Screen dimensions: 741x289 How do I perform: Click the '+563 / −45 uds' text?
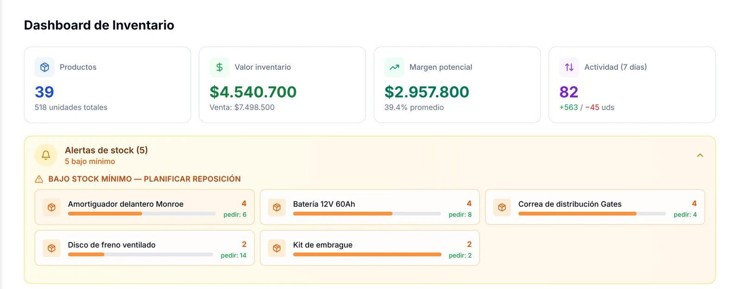pyautogui.click(x=587, y=107)
